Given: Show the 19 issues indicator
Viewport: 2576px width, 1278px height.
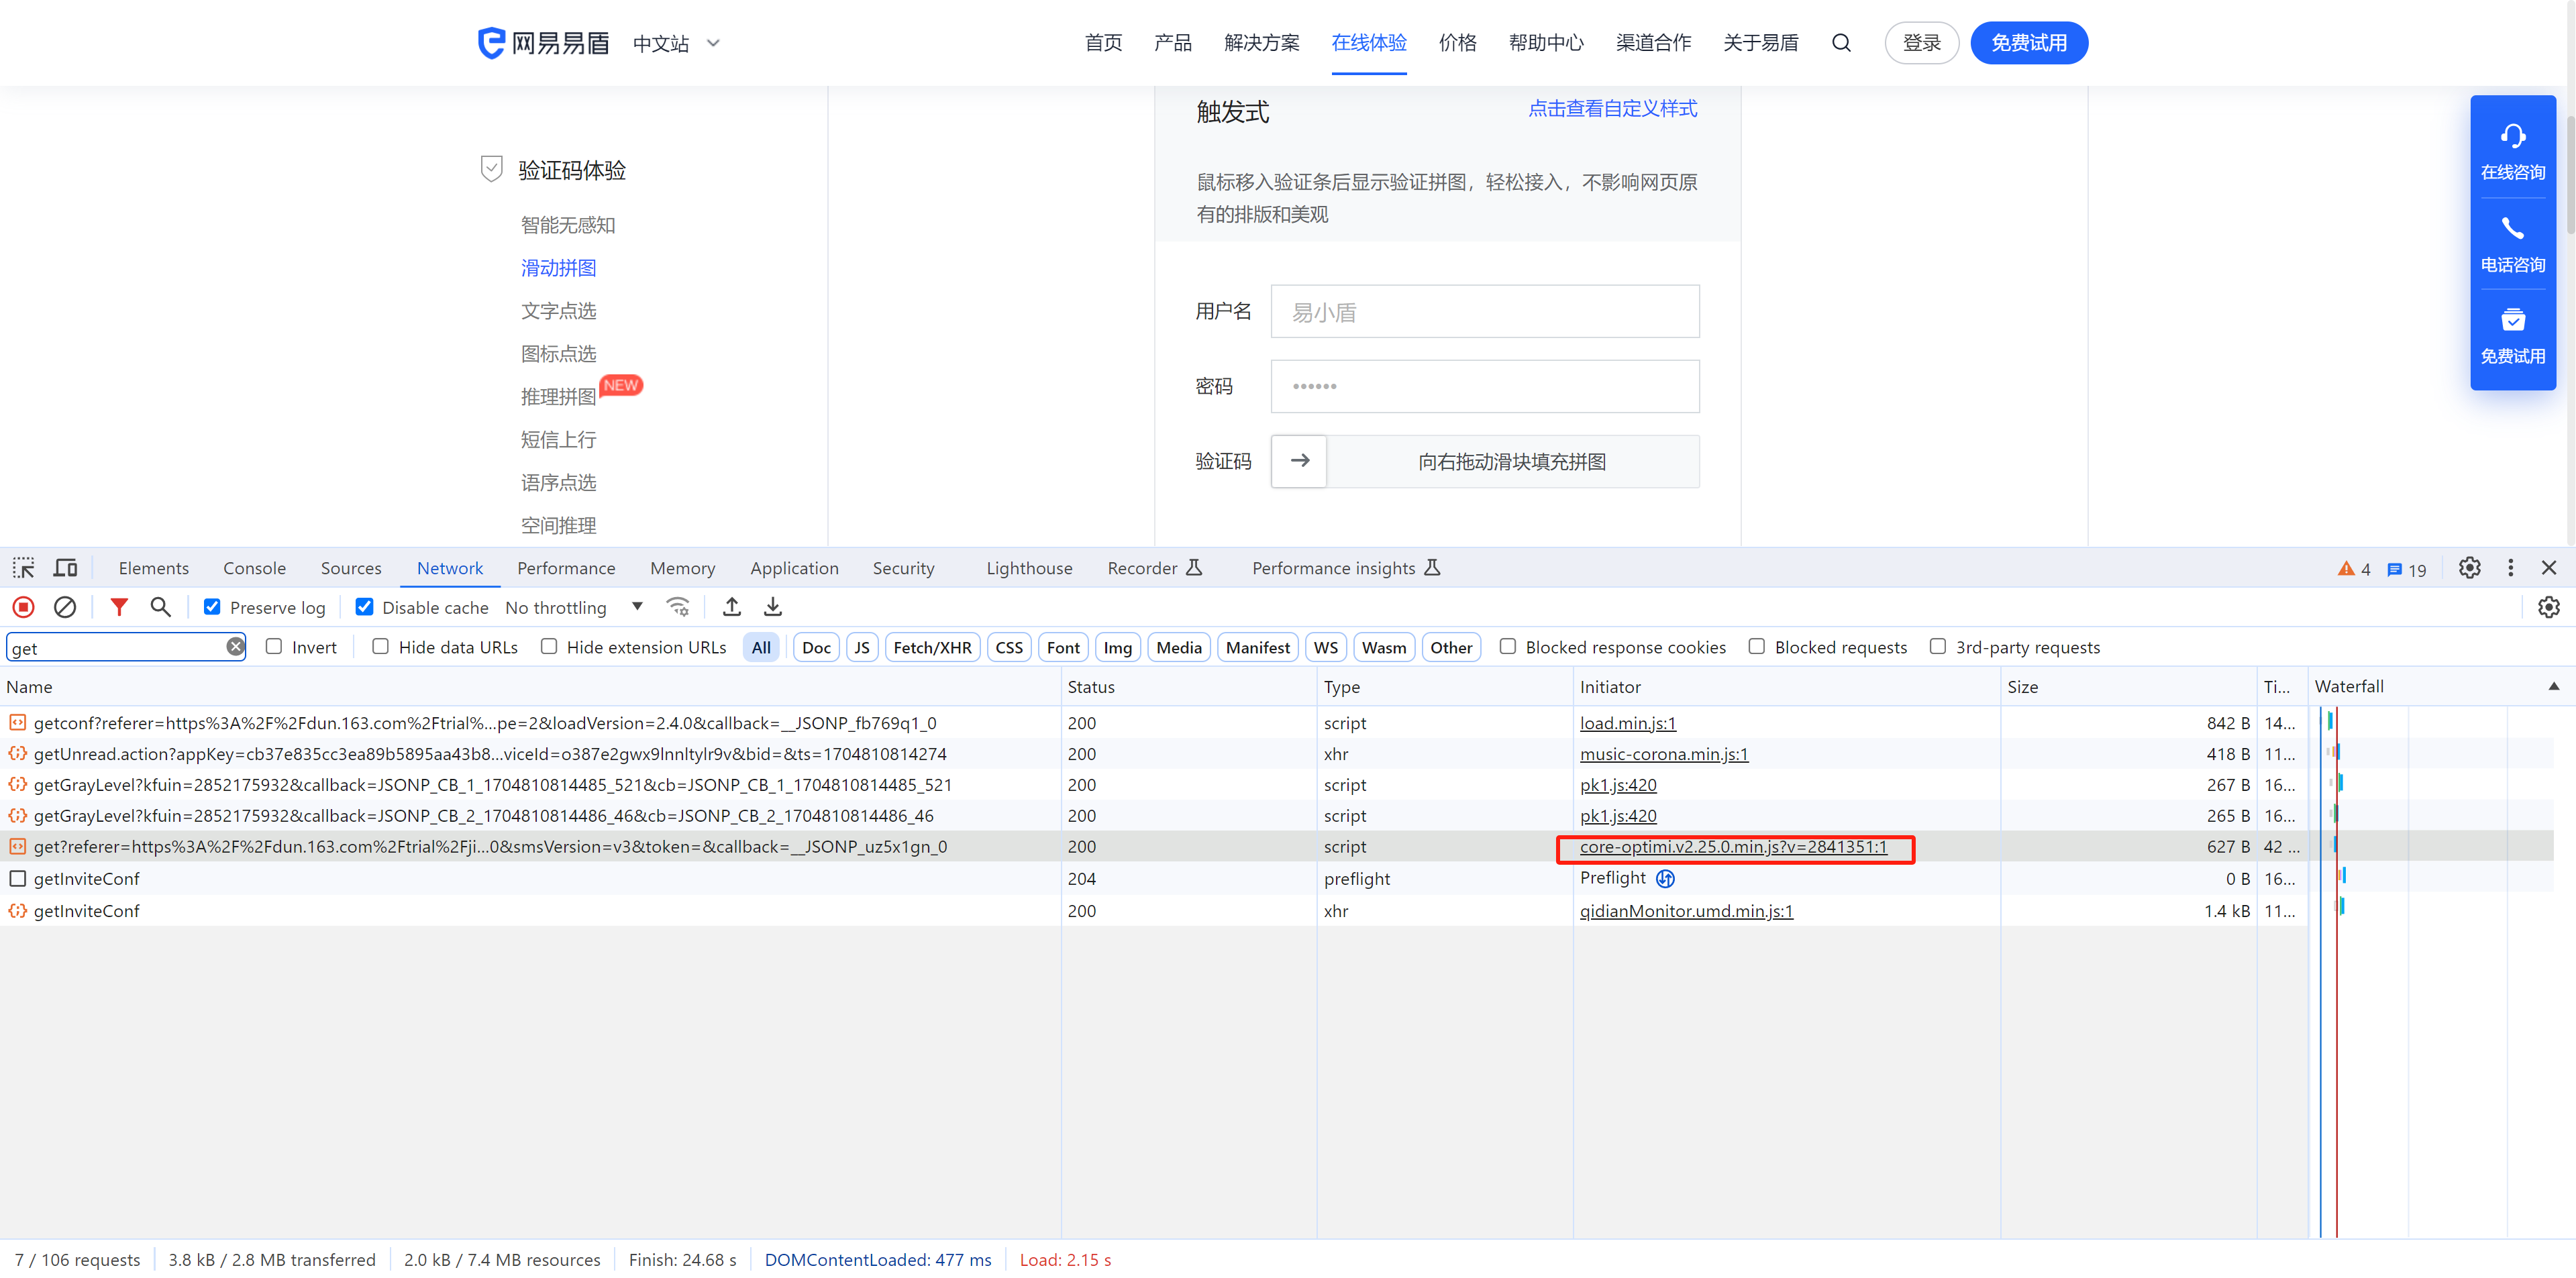Looking at the screenshot, I should [2407, 569].
